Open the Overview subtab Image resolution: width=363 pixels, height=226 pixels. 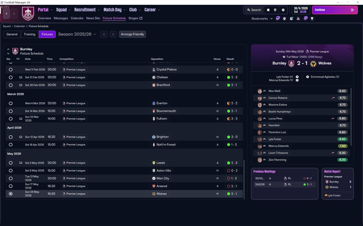coord(45,18)
